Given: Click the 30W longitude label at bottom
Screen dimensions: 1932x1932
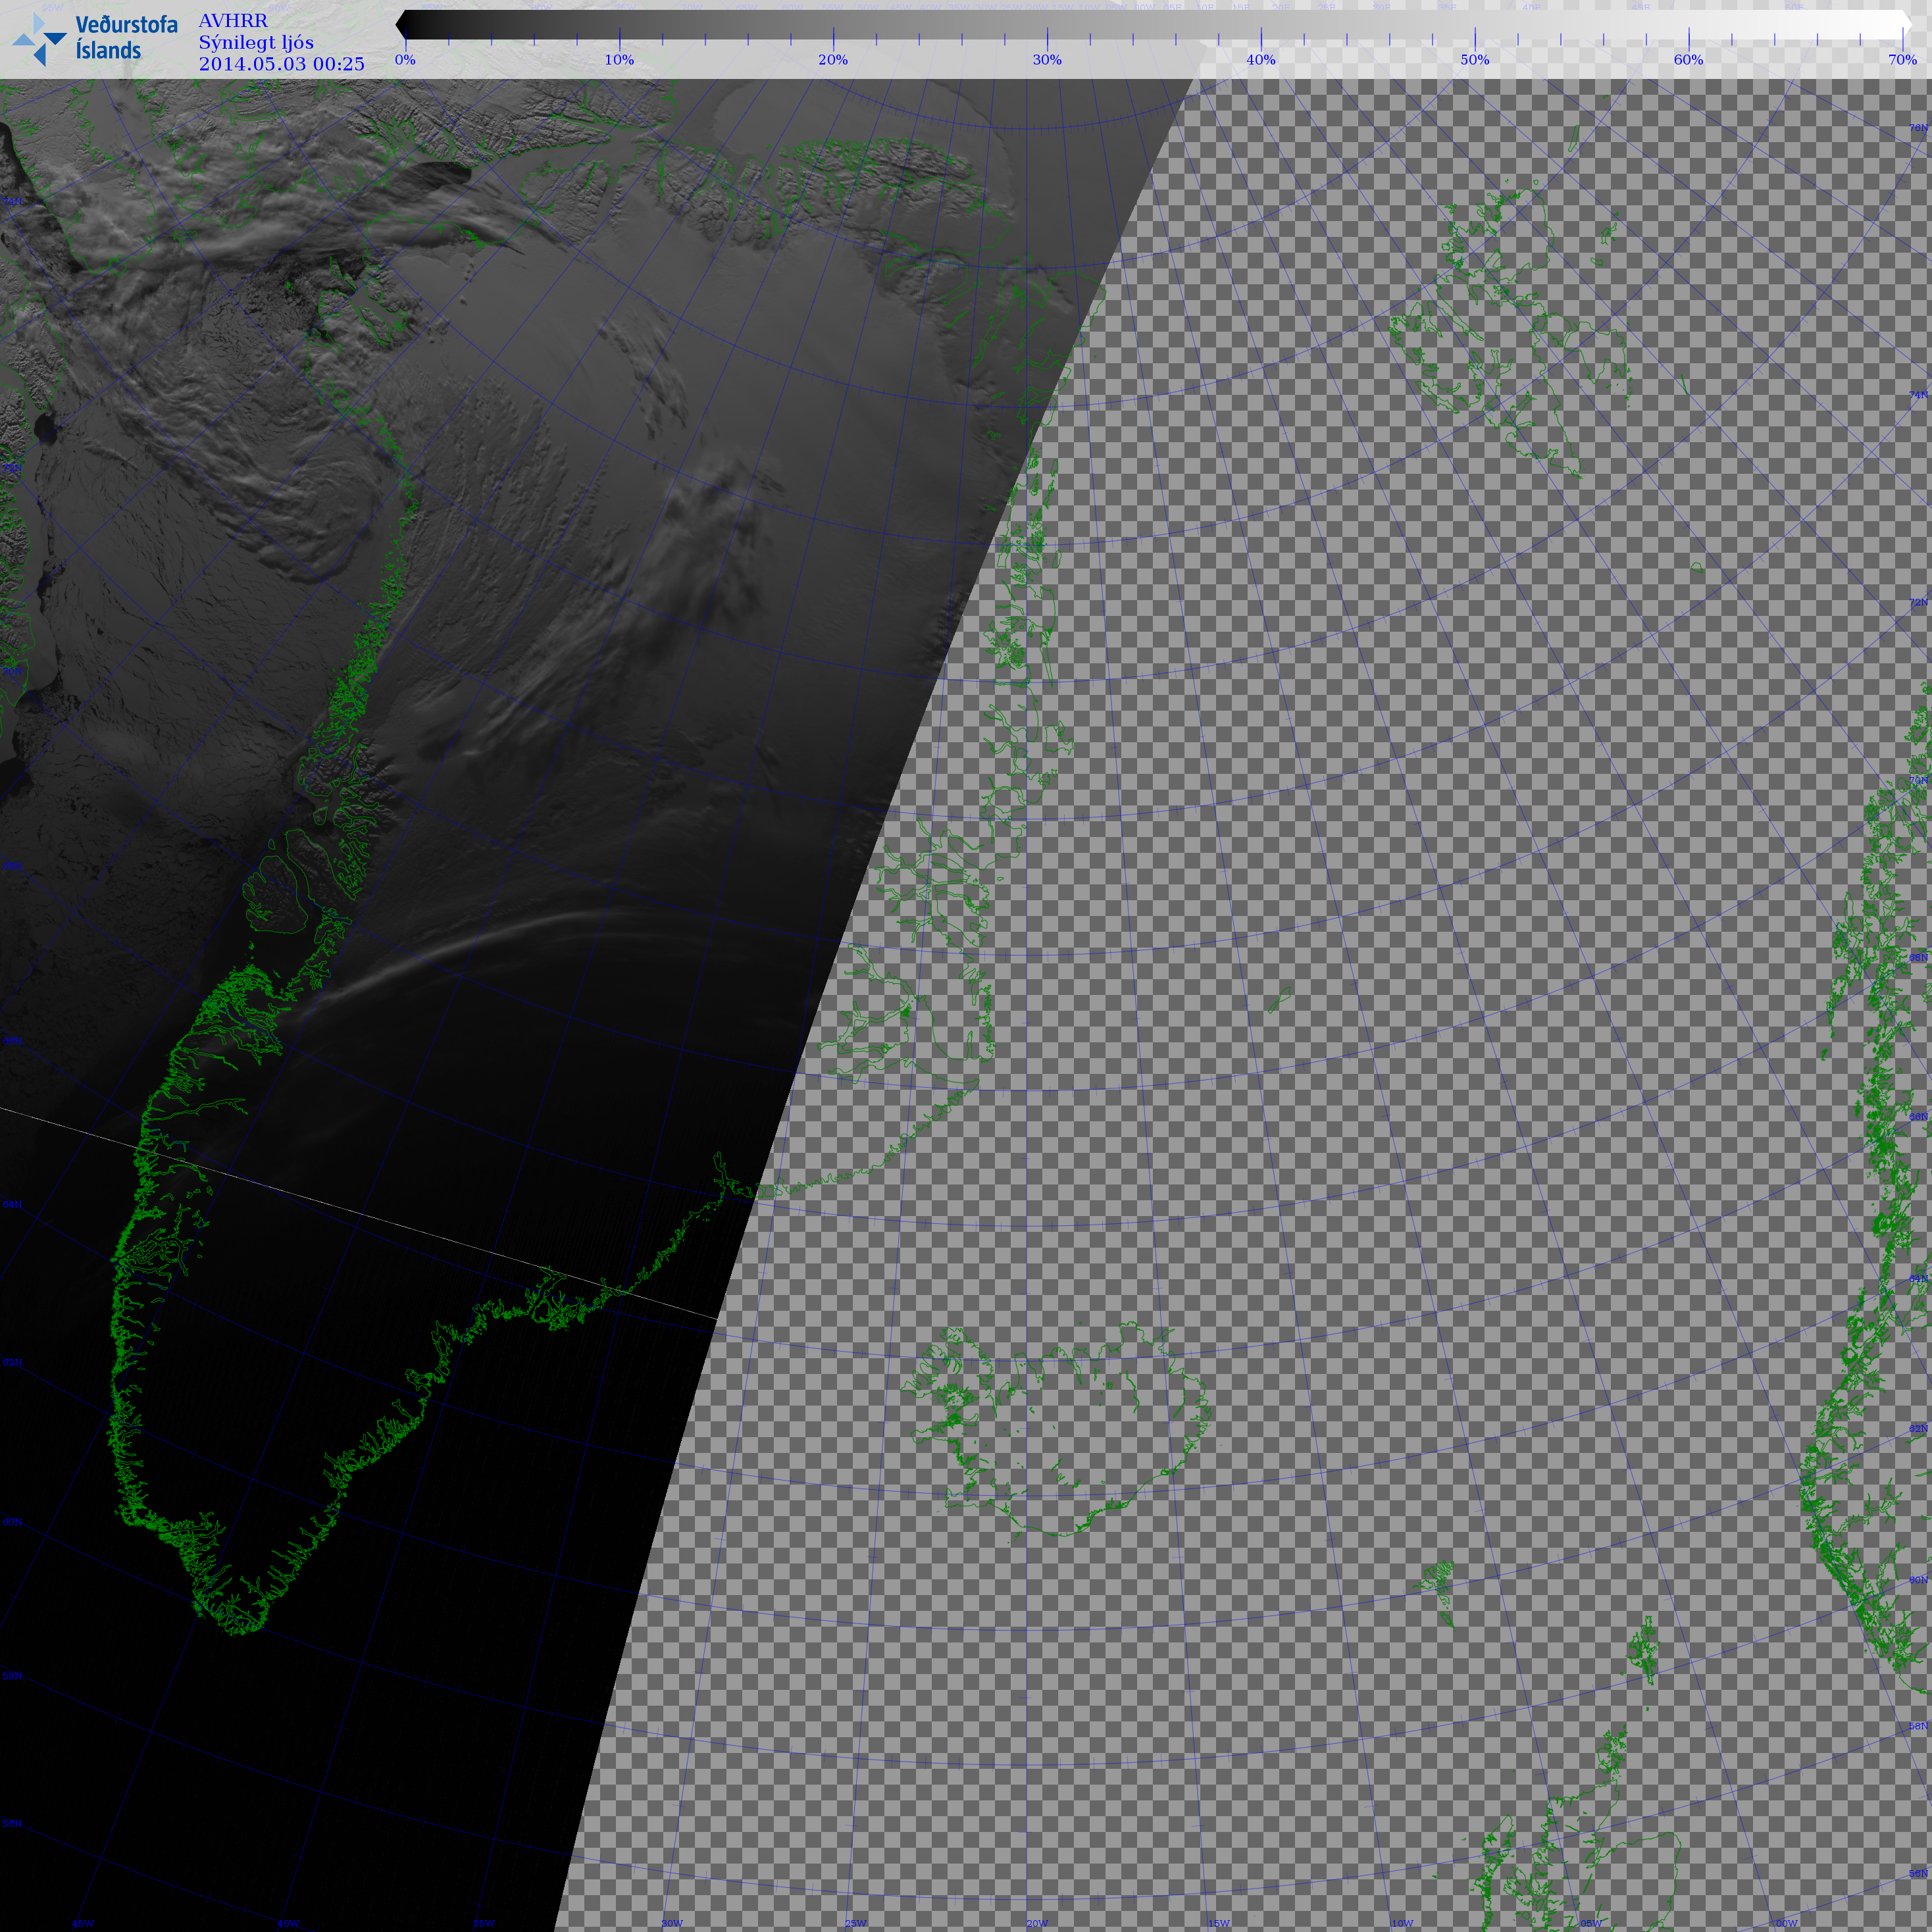Looking at the screenshot, I should coord(672,1923).
